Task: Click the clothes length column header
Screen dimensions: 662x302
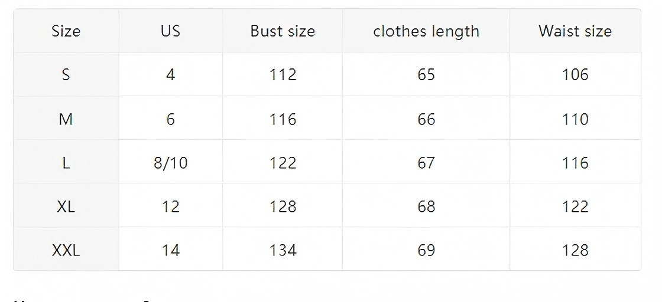Action: pyautogui.click(x=426, y=31)
